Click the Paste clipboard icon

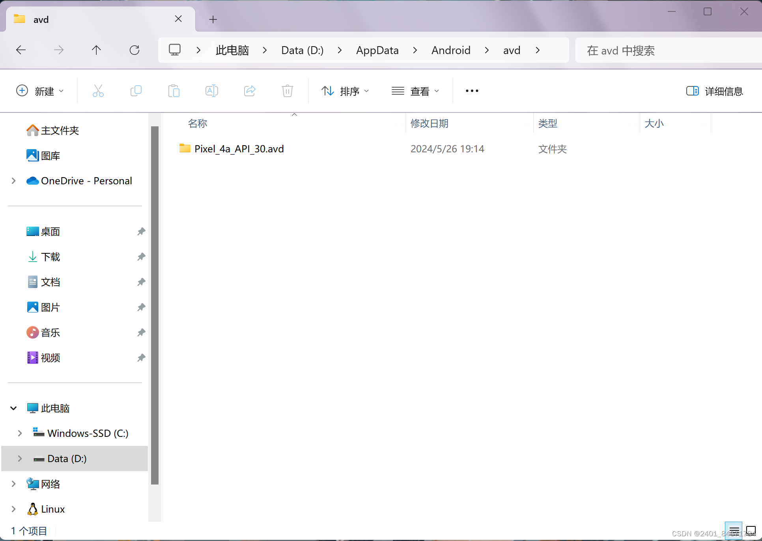pos(174,91)
